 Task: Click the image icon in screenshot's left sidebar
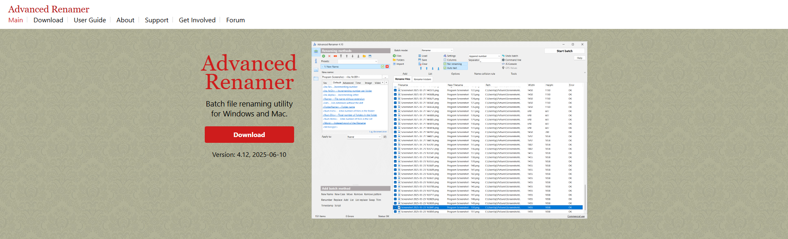click(316, 70)
